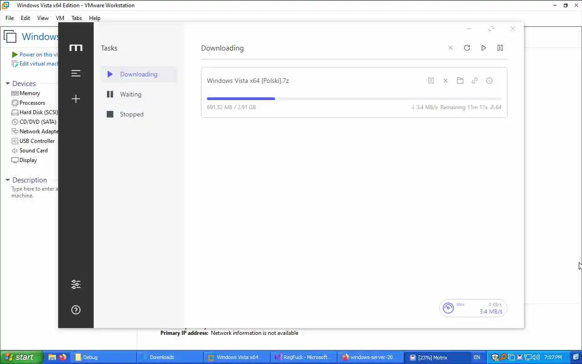The width and height of the screenshot is (582, 364).
Task: Collapse the Devices section in VMware
Action: pyautogui.click(x=8, y=84)
